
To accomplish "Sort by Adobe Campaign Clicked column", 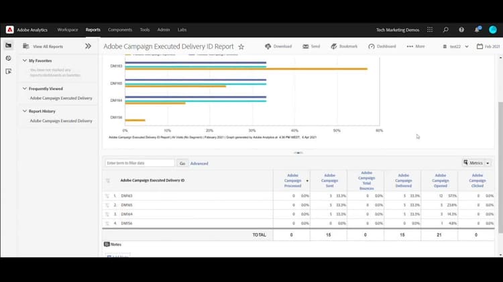I will (478, 180).
